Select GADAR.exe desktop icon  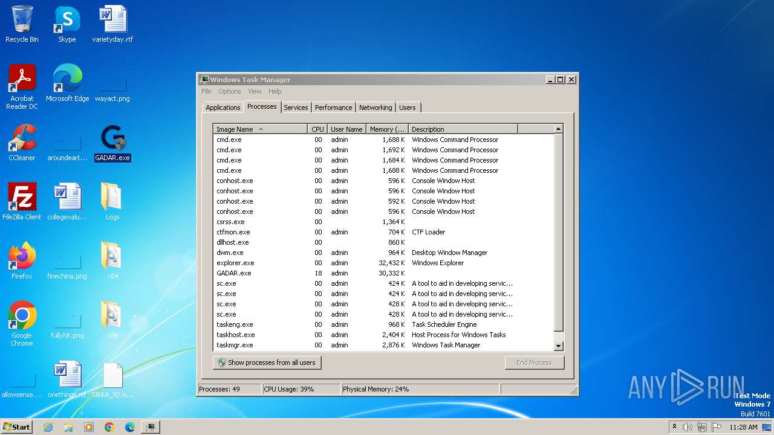(x=112, y=143)
